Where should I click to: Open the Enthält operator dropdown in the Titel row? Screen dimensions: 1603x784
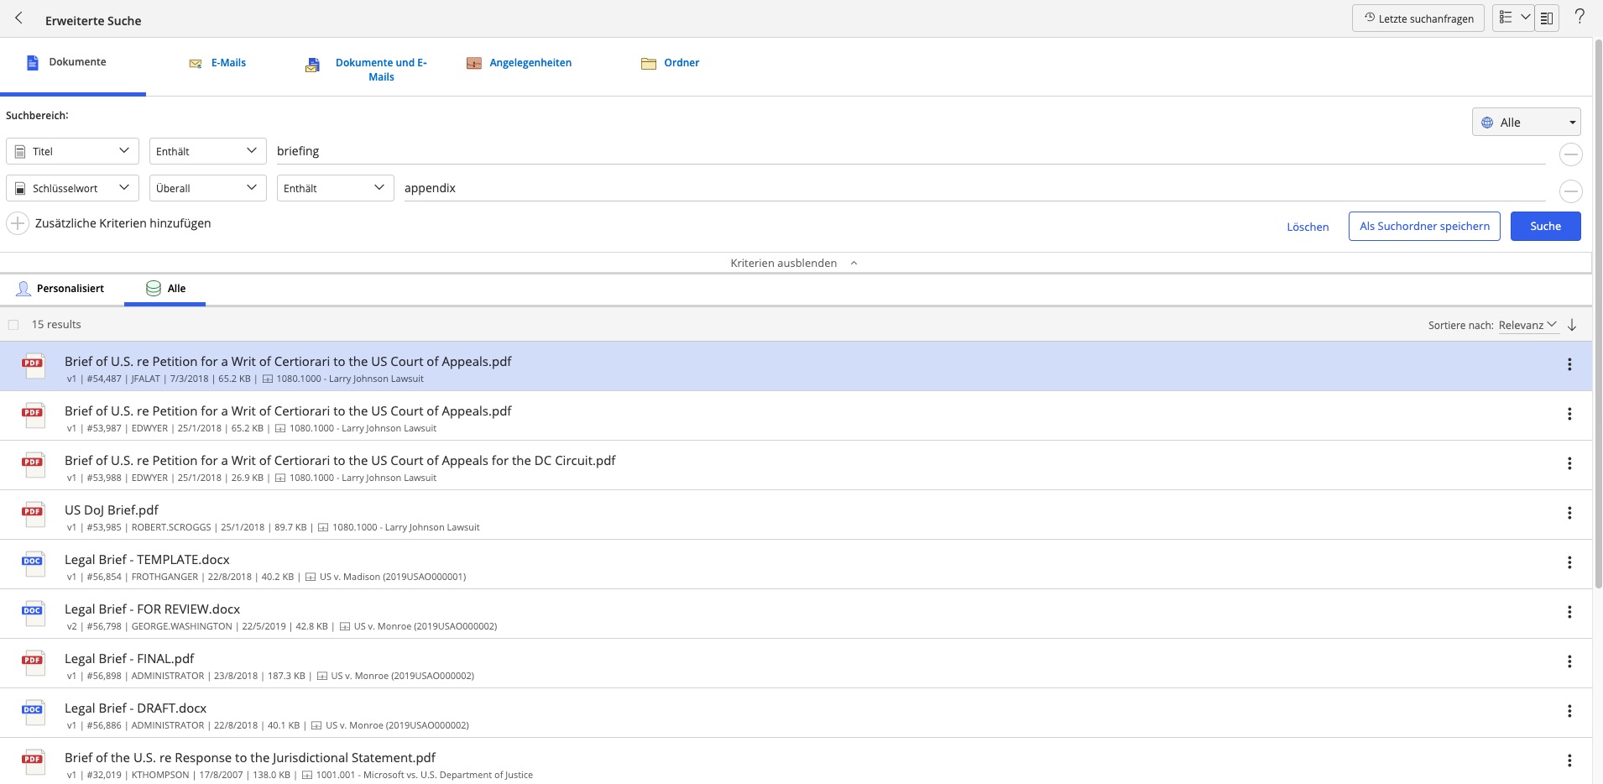(x=207, y=151)
